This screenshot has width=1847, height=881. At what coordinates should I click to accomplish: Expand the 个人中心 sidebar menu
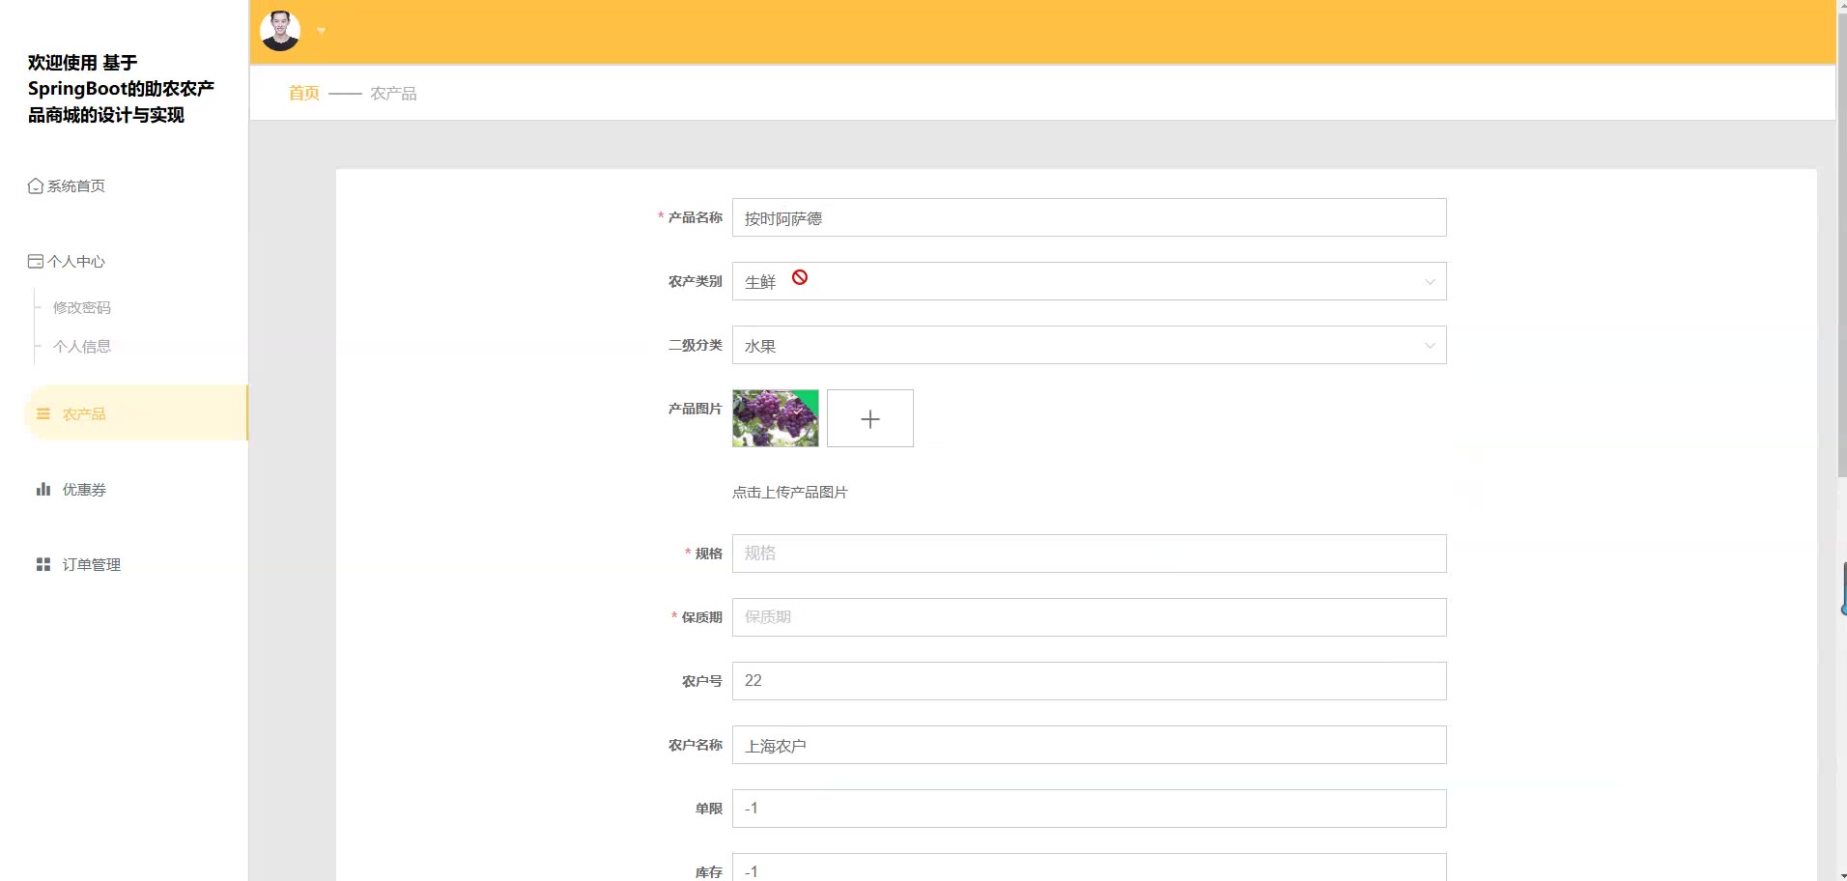[x=76, y=261]
